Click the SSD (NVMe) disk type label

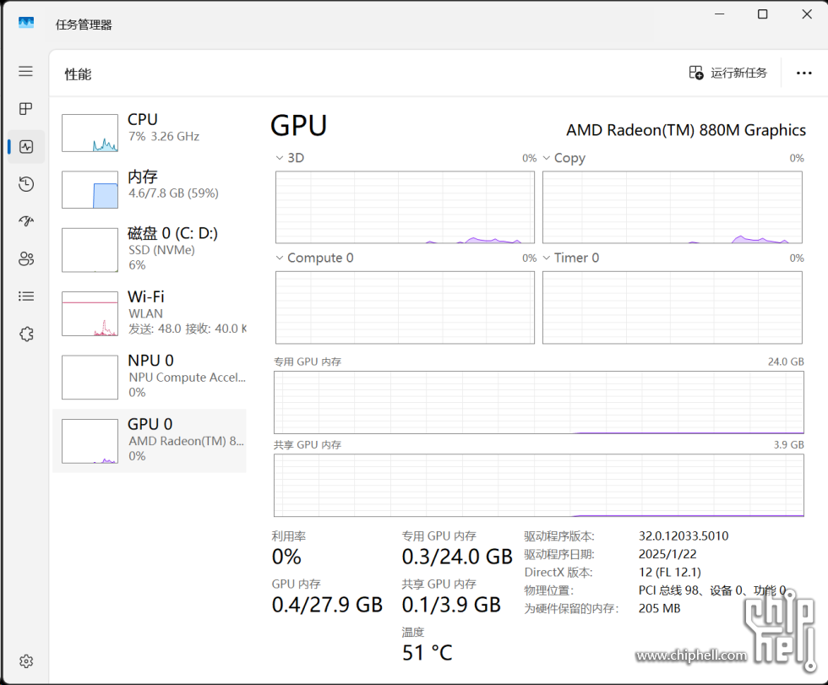point(161,250)
